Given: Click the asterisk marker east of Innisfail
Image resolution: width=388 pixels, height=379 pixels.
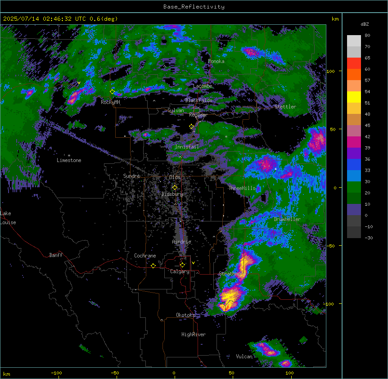Looking at the screenshot, I should tap(226, 136).
